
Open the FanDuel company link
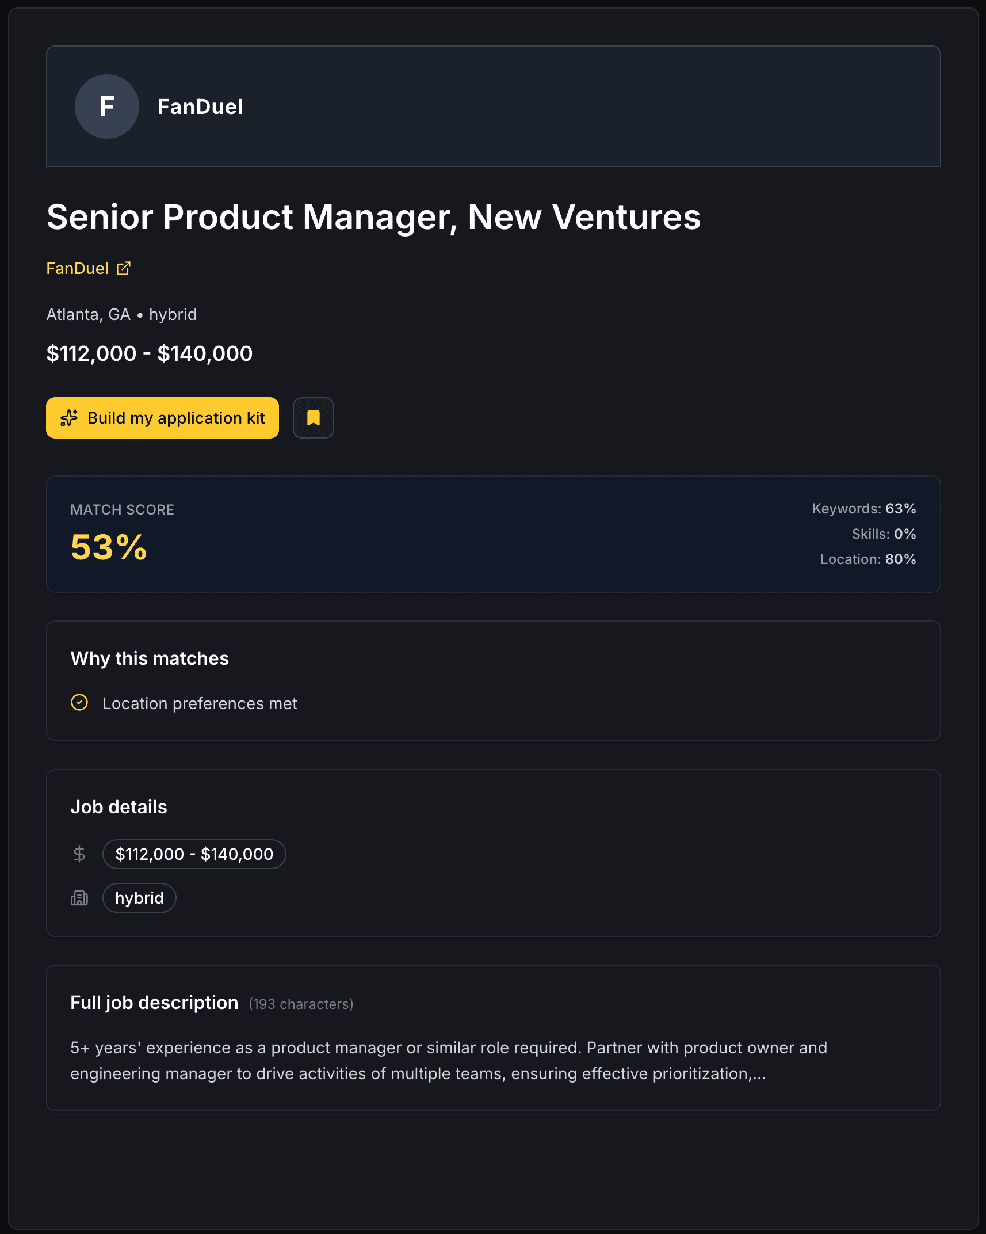tap(78, 268)
